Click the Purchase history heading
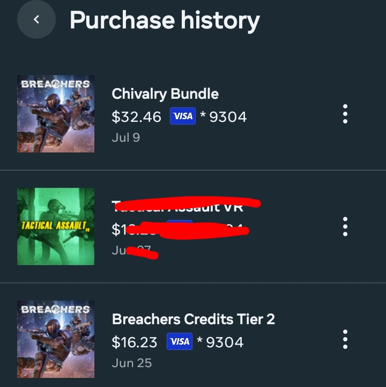Viewport: 386px width, 387px height. tap(165, 20)
